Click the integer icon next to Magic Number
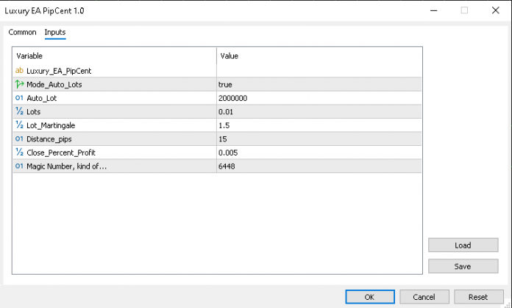512x308 pixels. click(x=20, y=167)
